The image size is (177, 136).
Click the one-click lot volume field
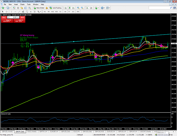pos(13,17)
